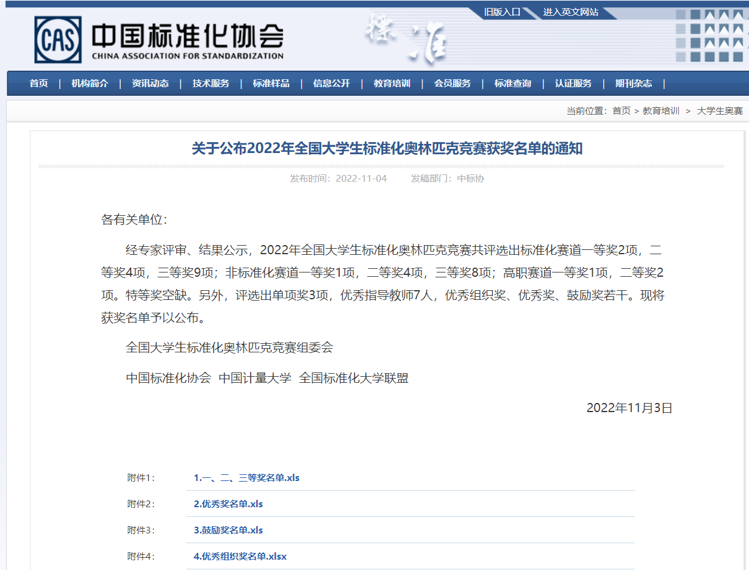
Task: Go to 大学生奥赛 breadcrumb link
Action: point(720,111)
